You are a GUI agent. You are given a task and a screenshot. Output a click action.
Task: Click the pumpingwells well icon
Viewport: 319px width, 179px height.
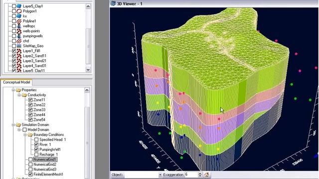19,36
